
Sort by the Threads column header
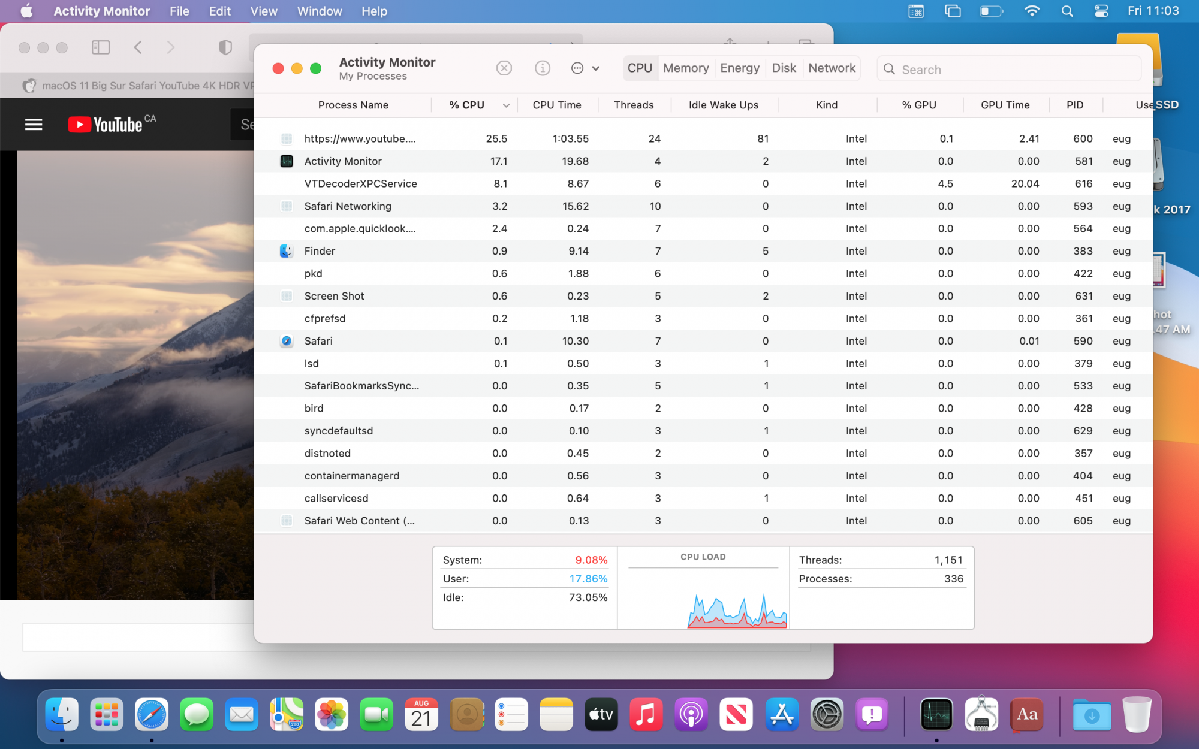pos(634,105)
